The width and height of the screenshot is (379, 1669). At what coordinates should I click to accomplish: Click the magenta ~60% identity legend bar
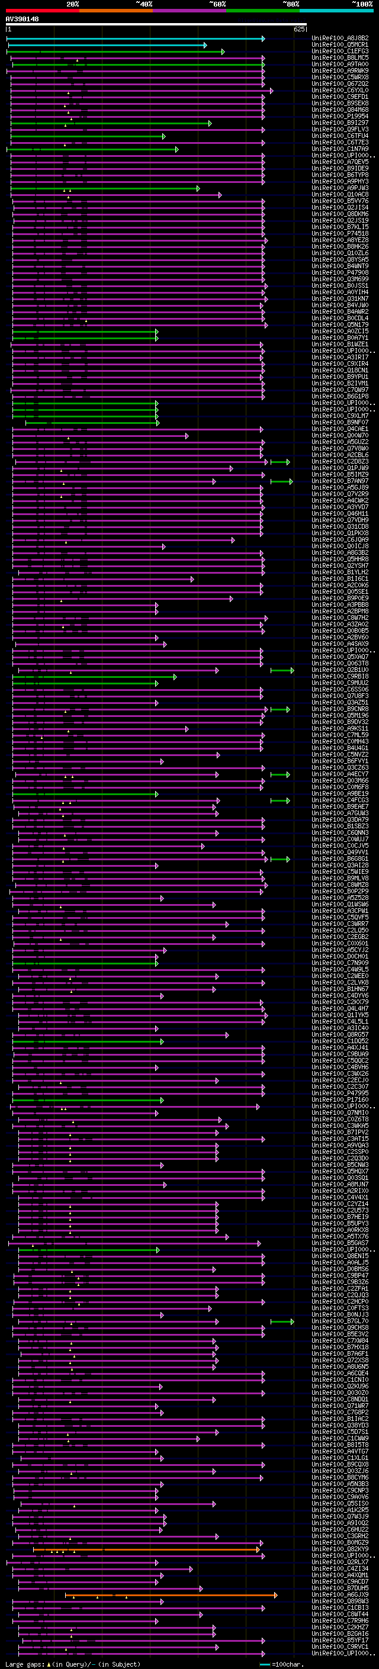190,11
